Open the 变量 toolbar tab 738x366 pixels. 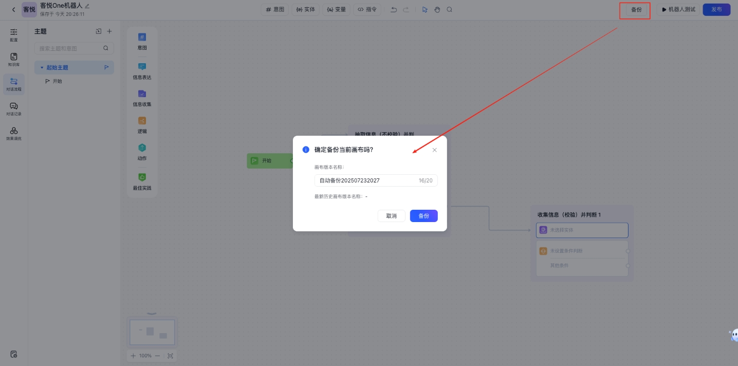pos(337,9)
